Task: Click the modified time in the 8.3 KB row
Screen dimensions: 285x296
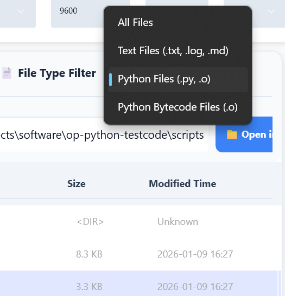Action: click(195, 254)
